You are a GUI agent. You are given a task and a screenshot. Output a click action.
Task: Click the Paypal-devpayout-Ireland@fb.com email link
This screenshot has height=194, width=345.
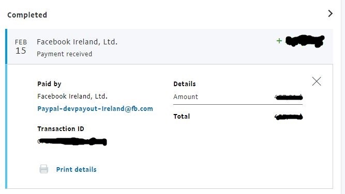point(95,109)
